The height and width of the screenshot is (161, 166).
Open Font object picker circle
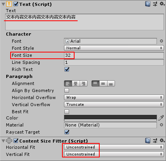click(161, 41)
